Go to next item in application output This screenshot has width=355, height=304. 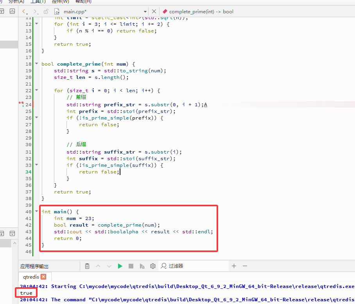click(109, 266)
